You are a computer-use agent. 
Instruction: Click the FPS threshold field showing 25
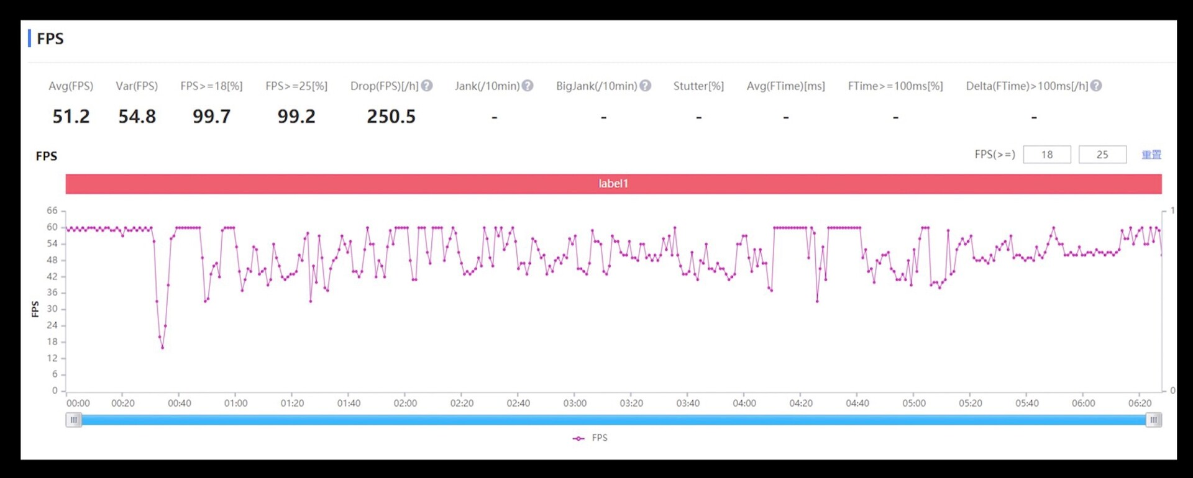point(1102,155)
